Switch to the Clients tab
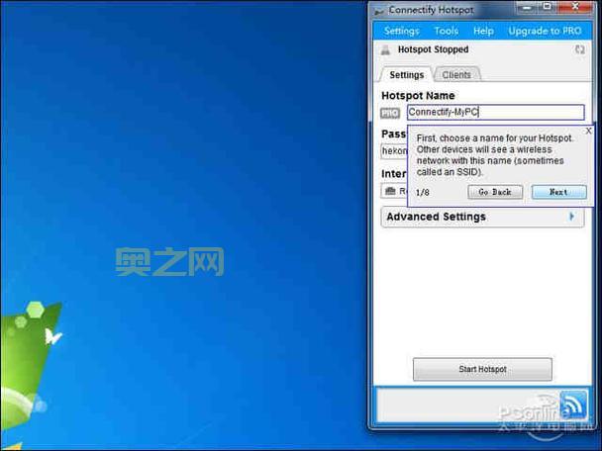 coord(456,75)
